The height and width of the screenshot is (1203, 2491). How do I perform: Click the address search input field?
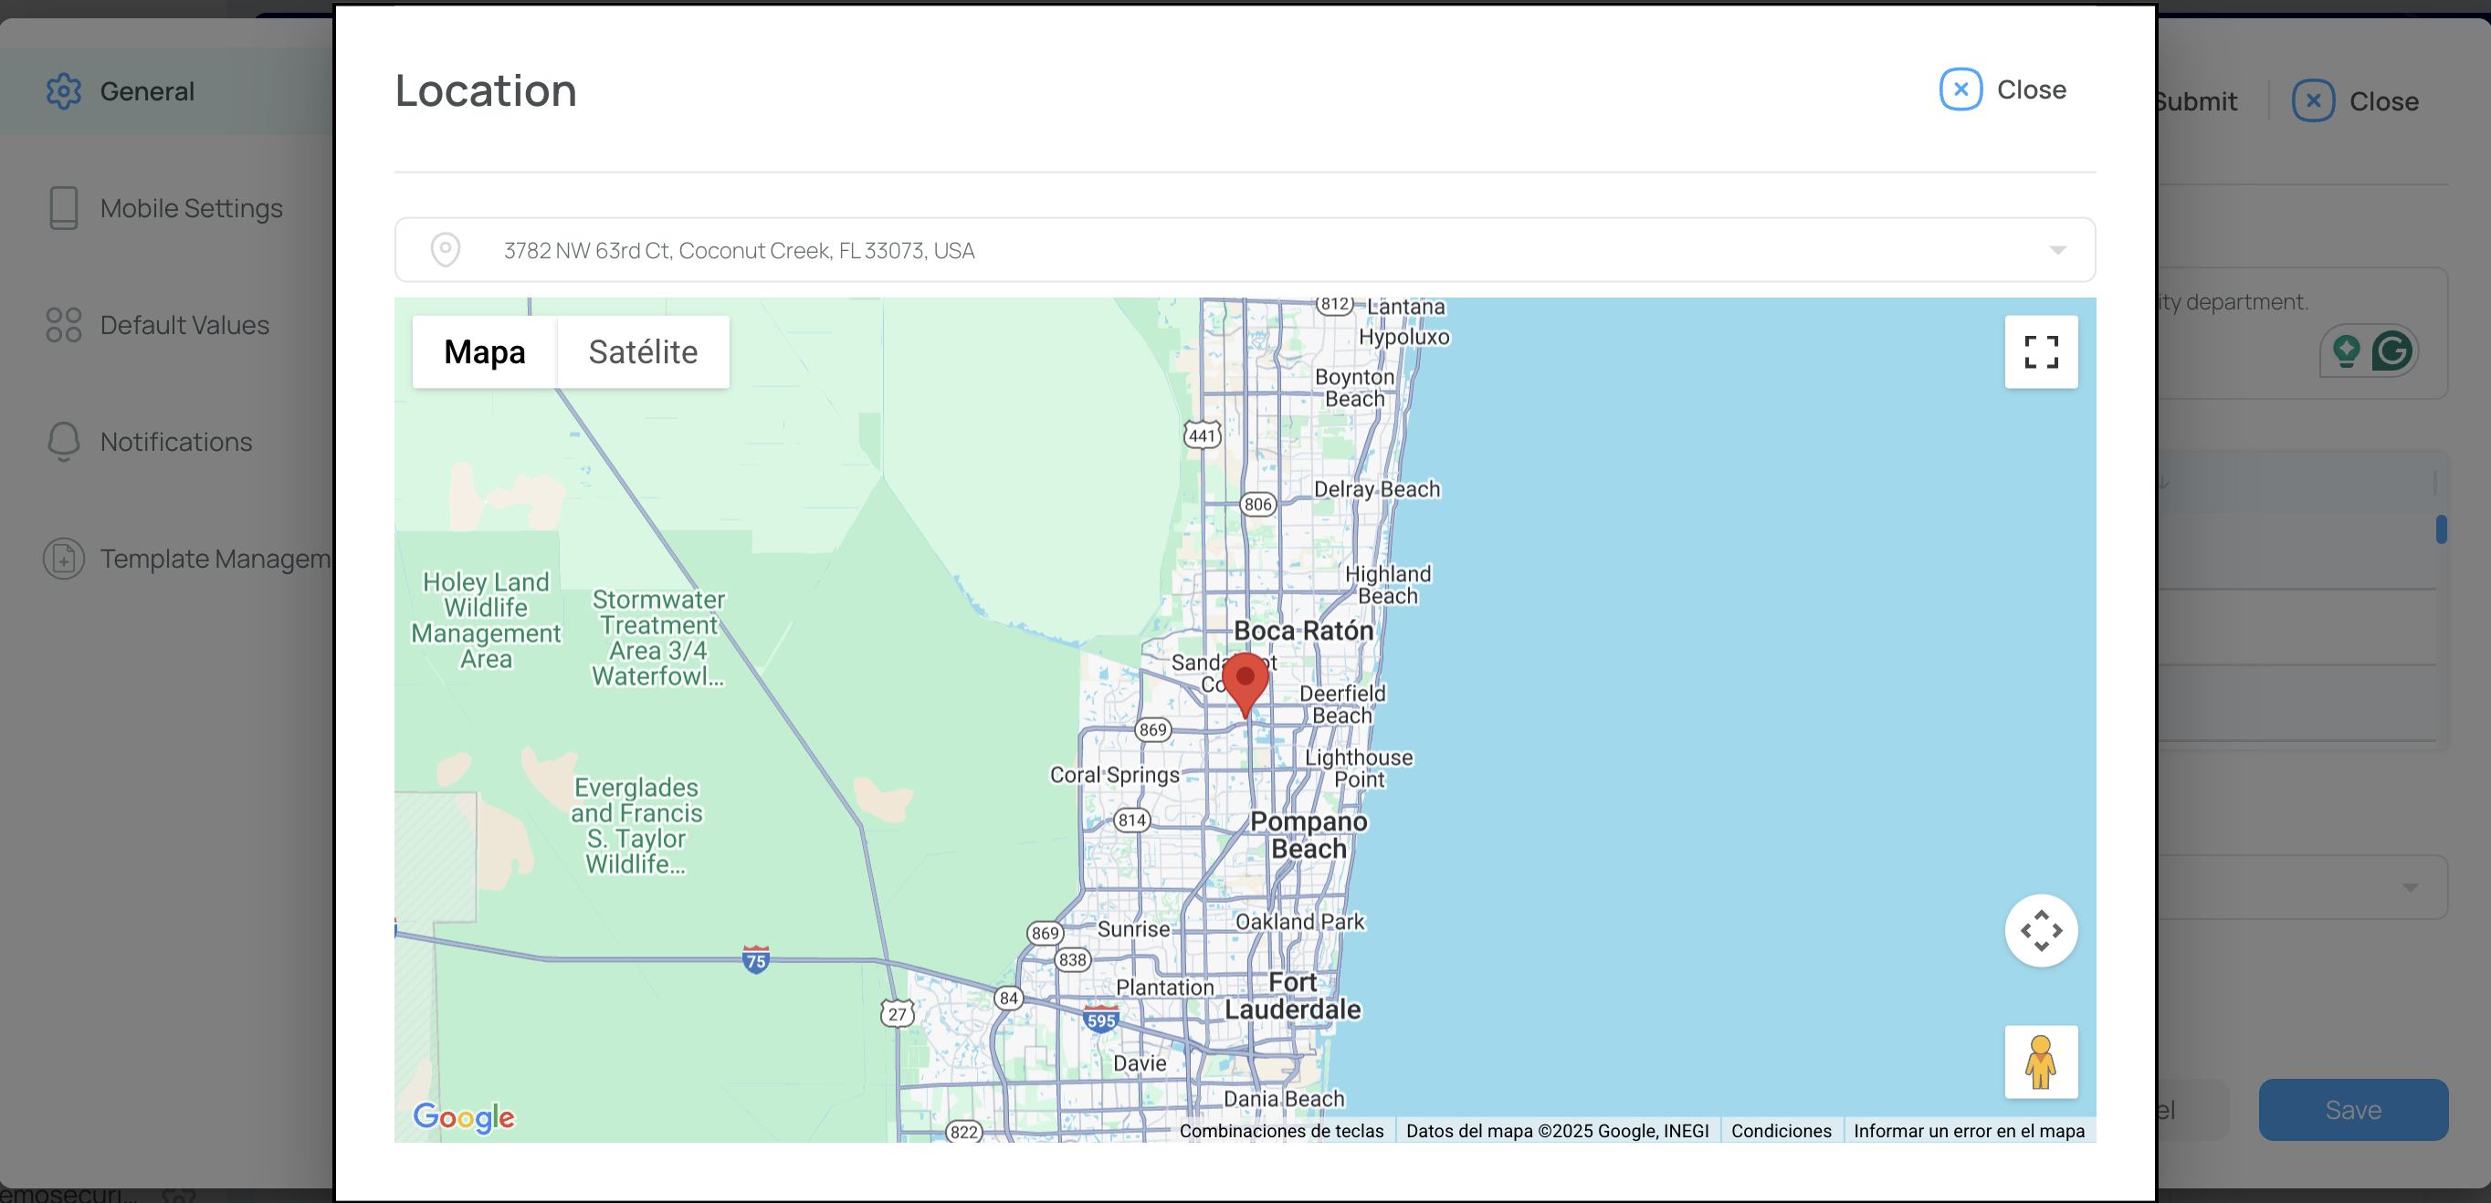tap(1245, 249)
